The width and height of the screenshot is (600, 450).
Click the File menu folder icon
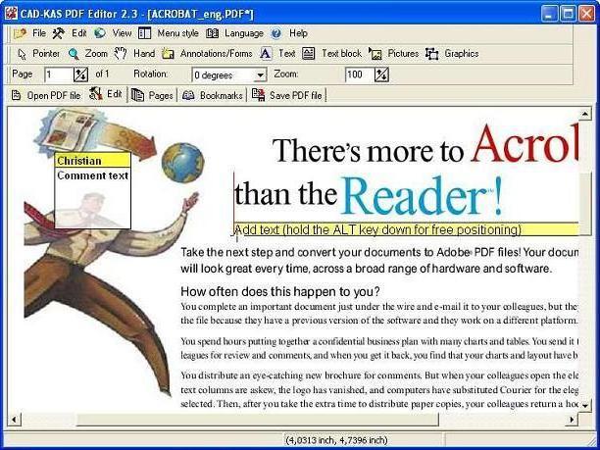[20, 33]
